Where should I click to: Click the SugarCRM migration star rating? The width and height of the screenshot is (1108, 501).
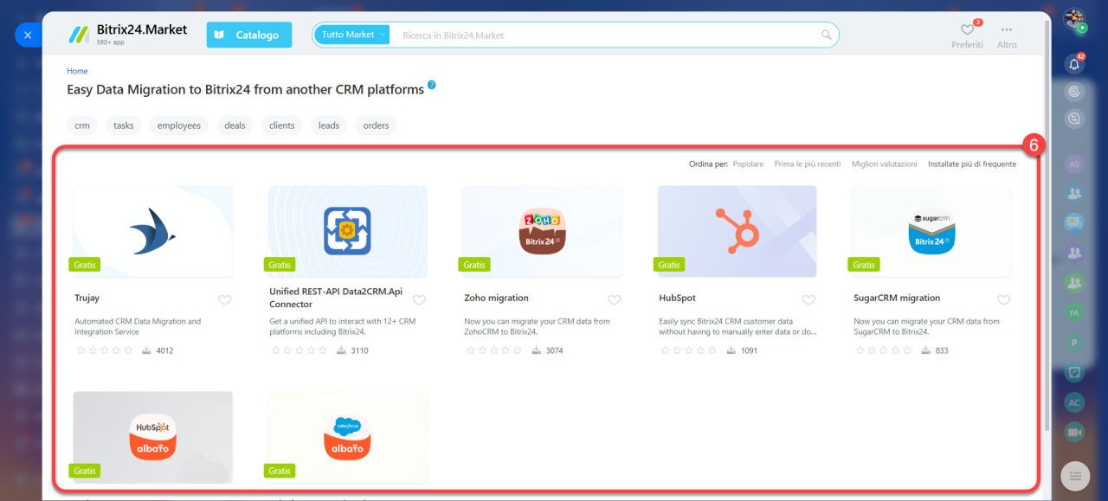884,350
